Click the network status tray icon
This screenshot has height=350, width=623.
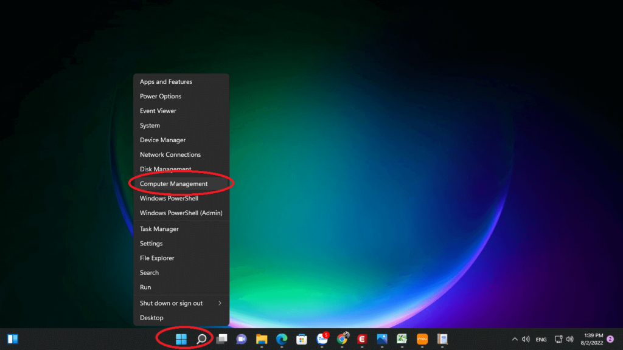(559, 339)
